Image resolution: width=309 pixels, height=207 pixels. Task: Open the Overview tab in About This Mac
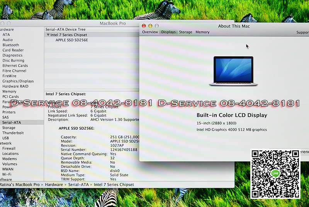150,32
